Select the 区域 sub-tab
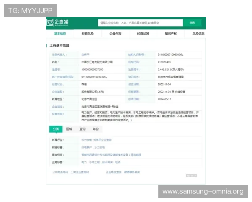The height and width of the screenshot is (202, 252). (69, 129)
